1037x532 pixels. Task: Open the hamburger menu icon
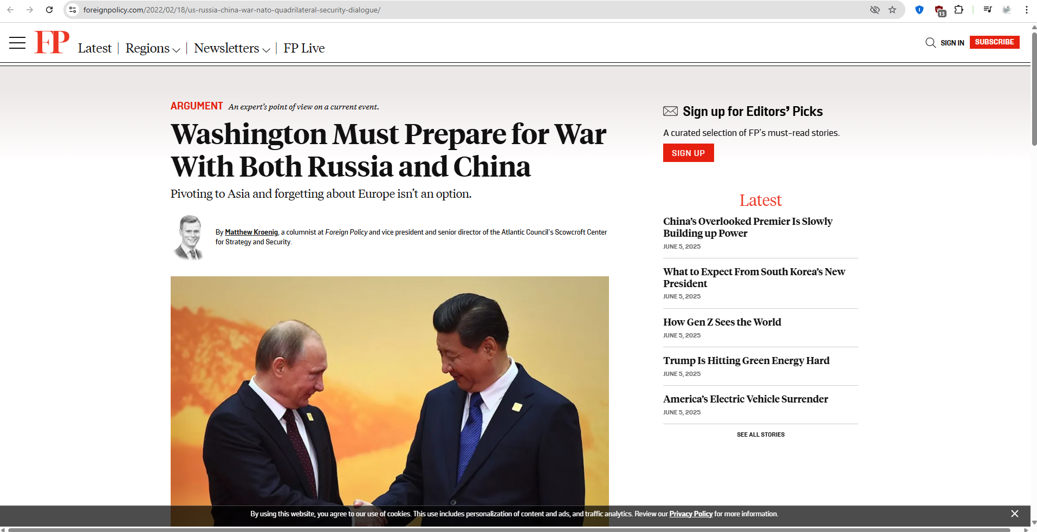coord(17,43)
